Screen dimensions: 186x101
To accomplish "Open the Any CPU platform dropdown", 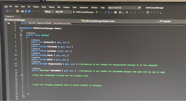I will pos(63,12).
